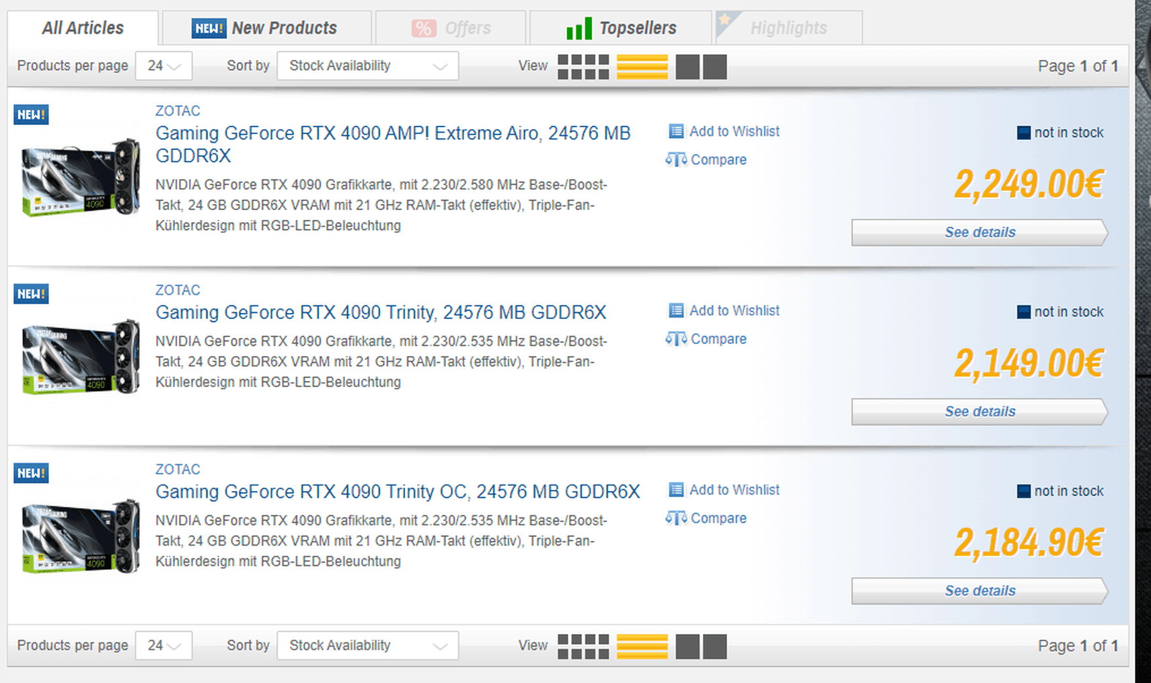The image size is (1151, 683).
Task: Click compare scales icon for Trinity OC
Action: (x=676, y=518)
